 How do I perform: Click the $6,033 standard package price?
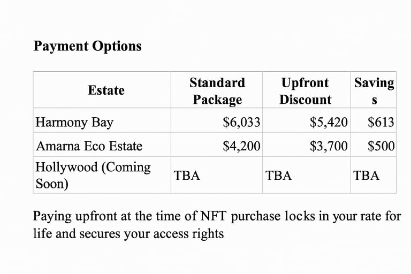tap(241, 122)
